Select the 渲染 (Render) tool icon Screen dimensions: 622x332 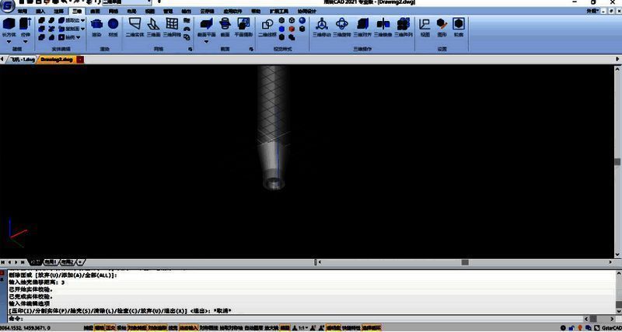[x=96, y=26]
